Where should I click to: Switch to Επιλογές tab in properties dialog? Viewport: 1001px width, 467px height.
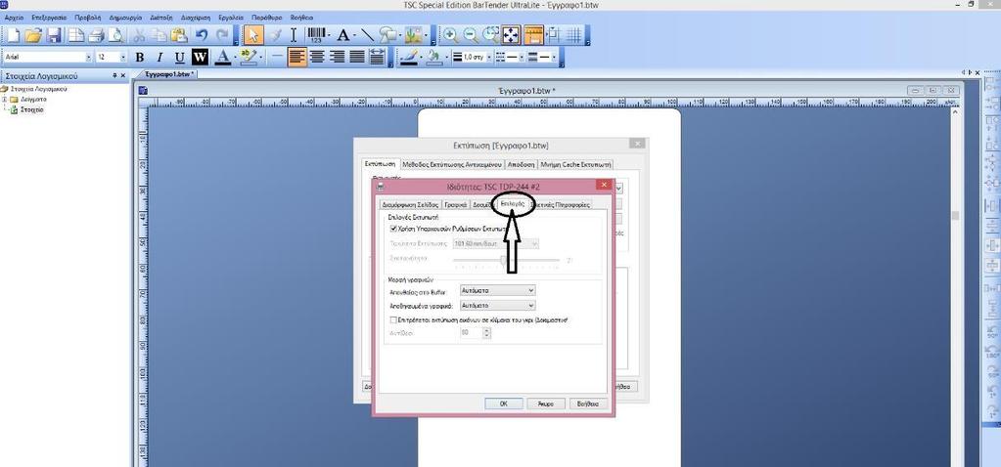512,204
